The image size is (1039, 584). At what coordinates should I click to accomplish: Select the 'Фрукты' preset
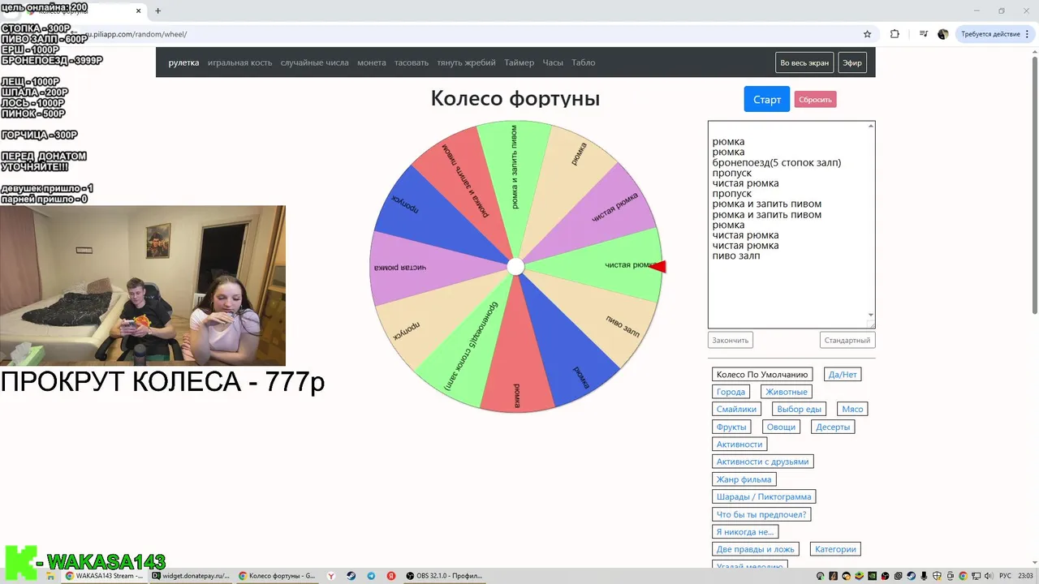(731, 427)
